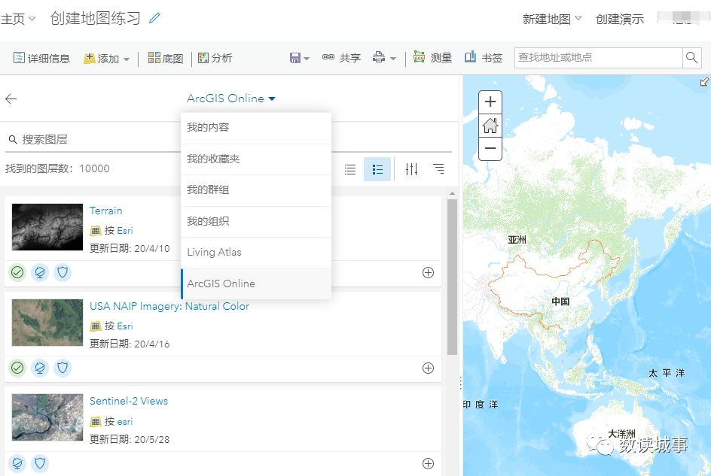The image size is (711, 476).
Task: Click USA NAIP's authoritative checkmark badge
Action: point(17,368)
